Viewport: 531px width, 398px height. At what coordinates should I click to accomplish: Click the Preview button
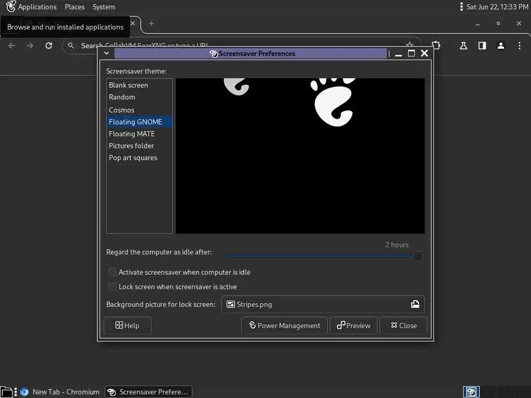click(x=354, y=325)
